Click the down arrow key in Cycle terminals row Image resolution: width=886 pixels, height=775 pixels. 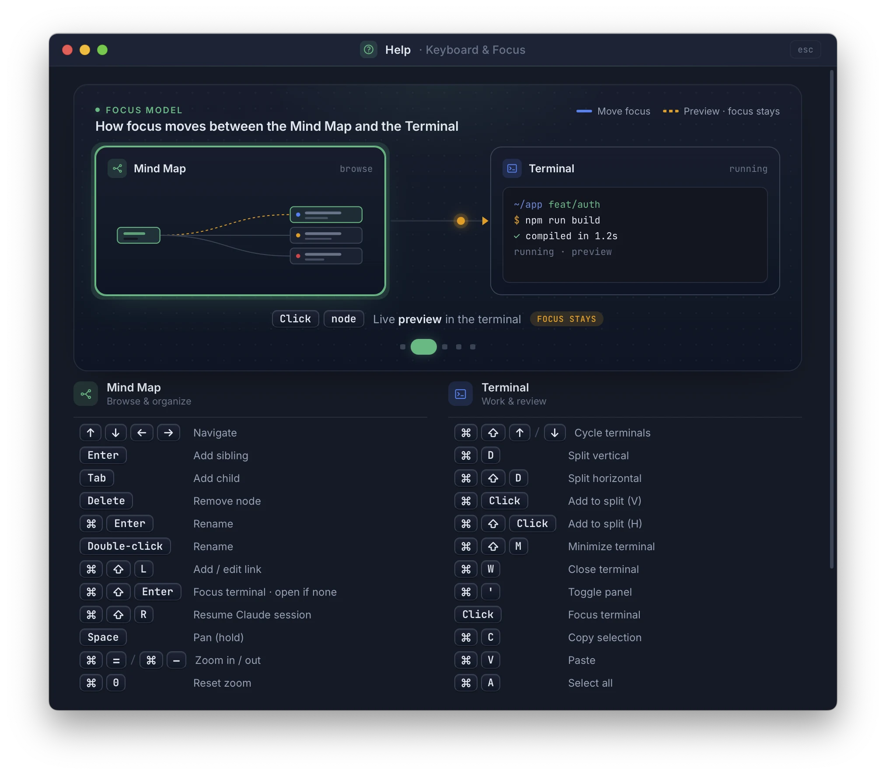coord(555,433)
